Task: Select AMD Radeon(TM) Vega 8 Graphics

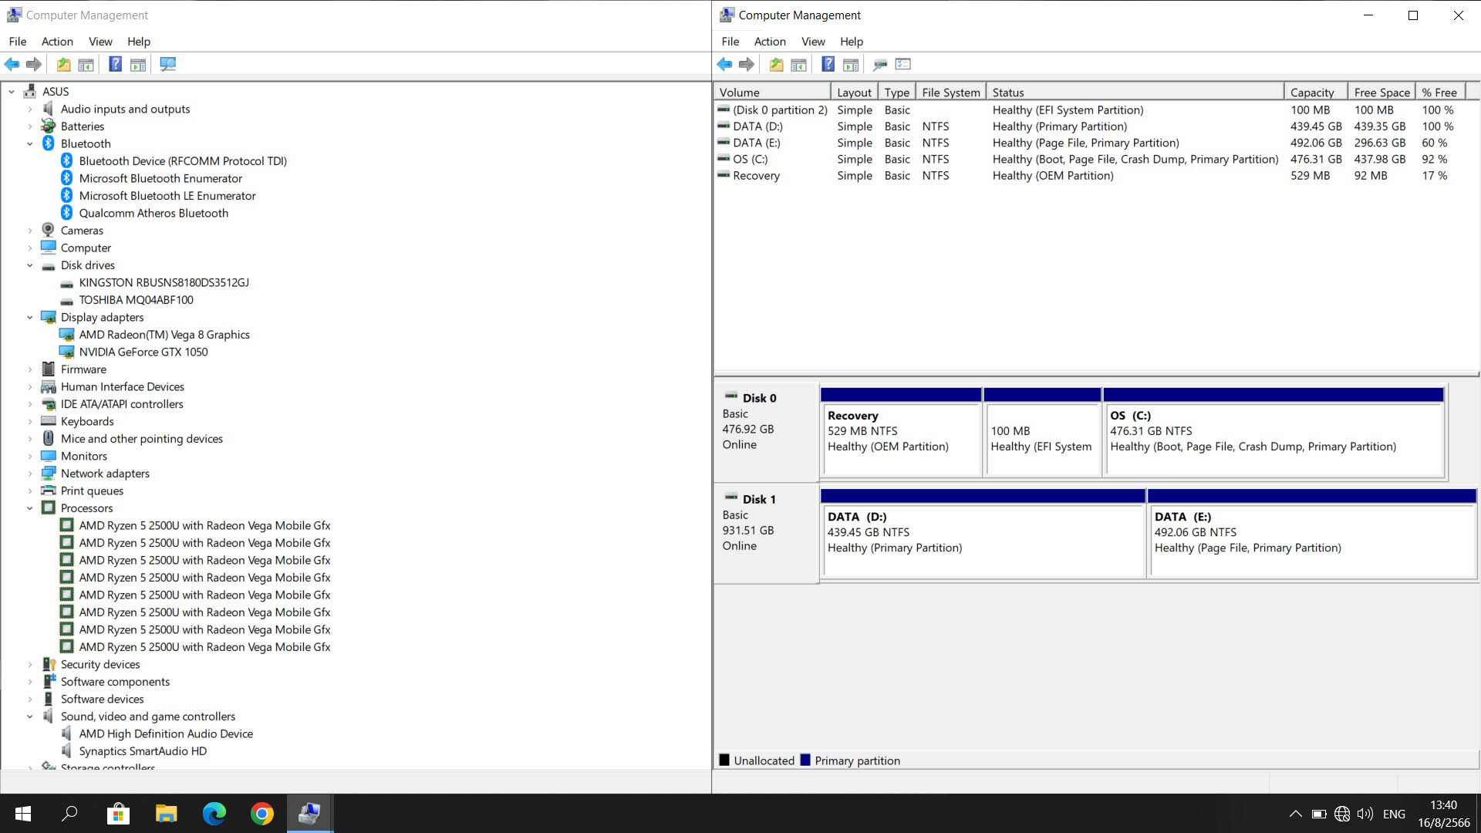Action: coord(164,335)
